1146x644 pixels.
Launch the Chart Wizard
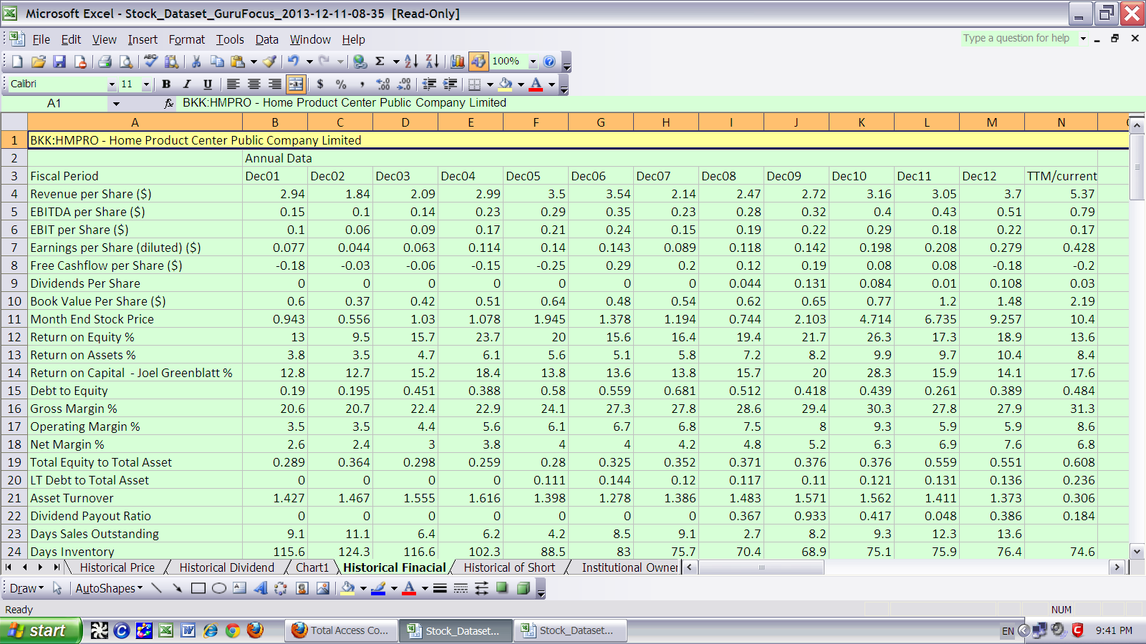pyautogui.click(x=457, y=62)
